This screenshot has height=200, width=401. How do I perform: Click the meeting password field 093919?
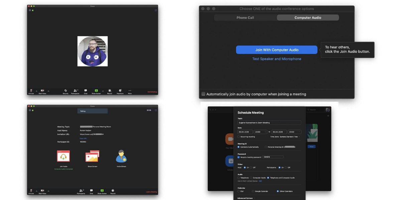tap(273, 157)
